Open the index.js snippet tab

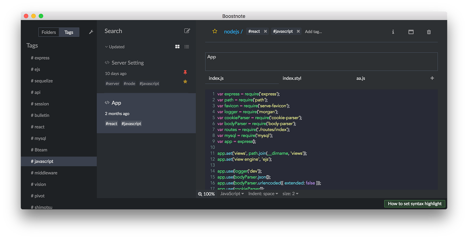tap(242, 78)
